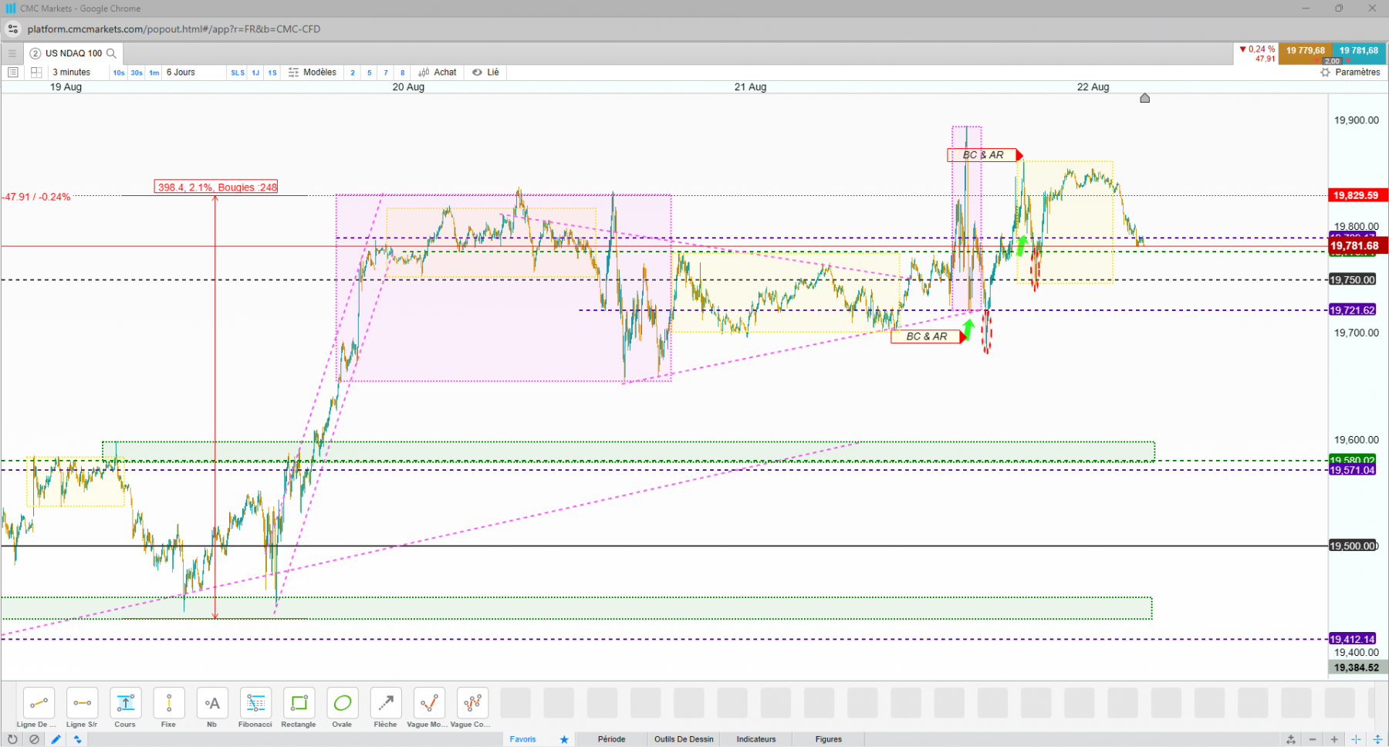Select the SLS period shortcut

click(x=238, y=73)
